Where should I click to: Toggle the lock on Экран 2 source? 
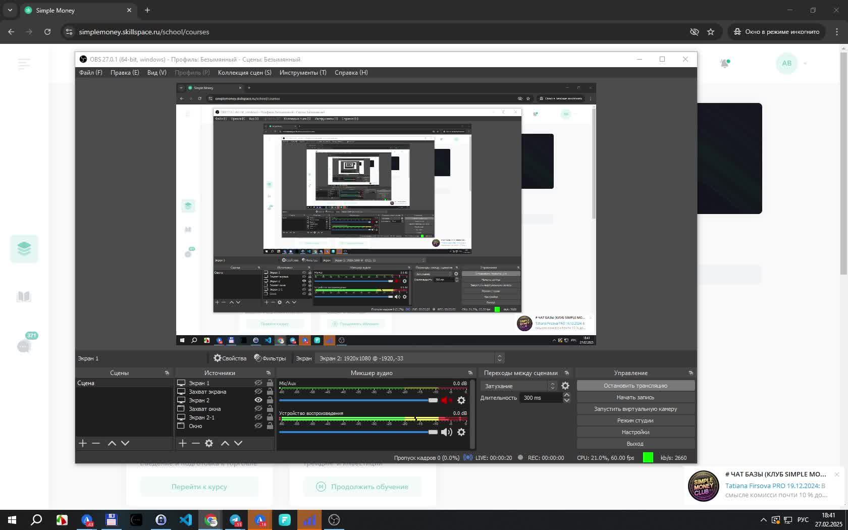tap(270, 400)
